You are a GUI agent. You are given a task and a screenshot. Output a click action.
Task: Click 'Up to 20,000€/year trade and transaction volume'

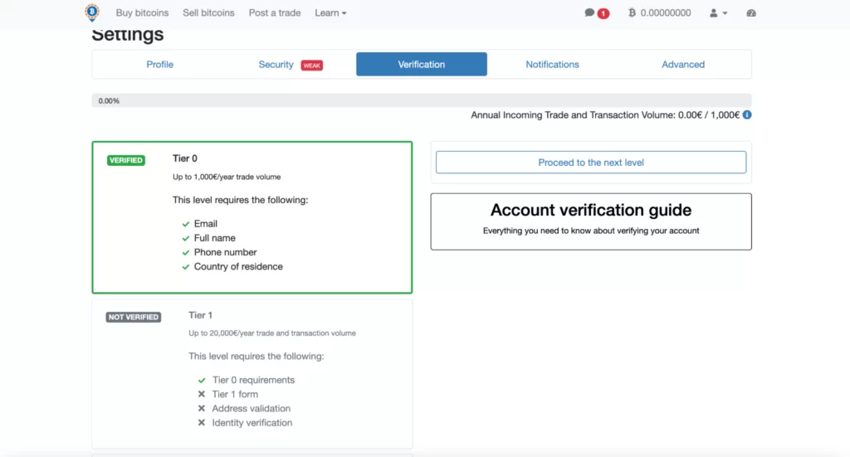click(x=272, y=333)
